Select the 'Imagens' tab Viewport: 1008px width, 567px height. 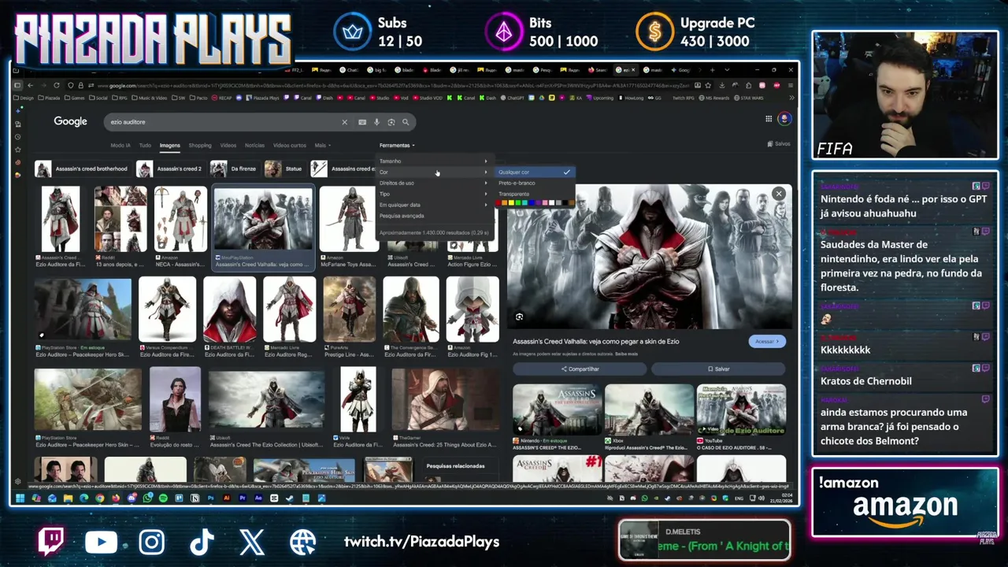click(169, 145)
